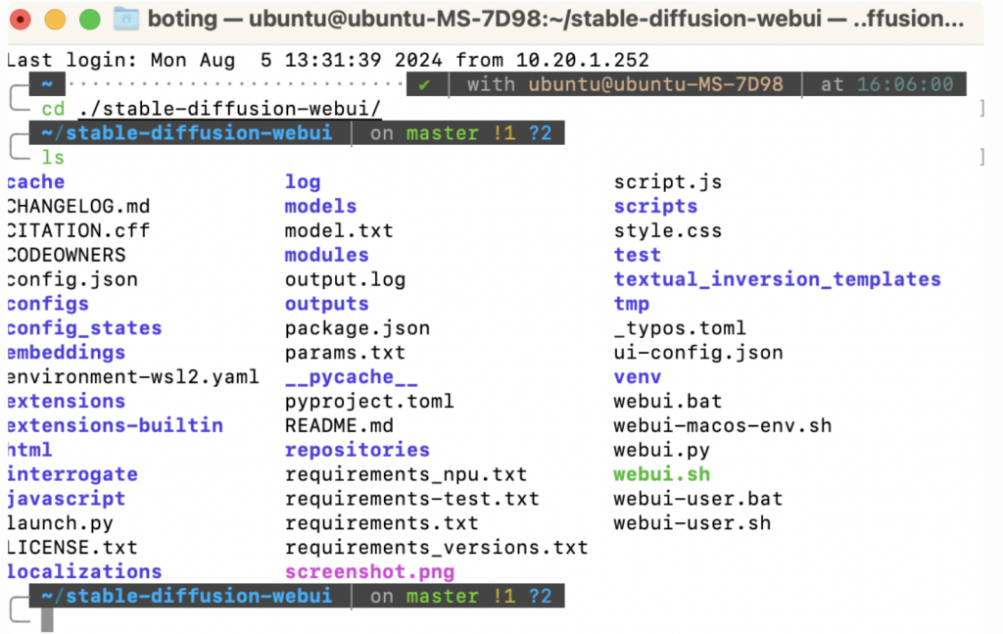This screenshot has width=1003, height=634.
Task: Click the ubuntu@ubuntu-MS-7D98 prompt segment
Action: click(655, 84)
